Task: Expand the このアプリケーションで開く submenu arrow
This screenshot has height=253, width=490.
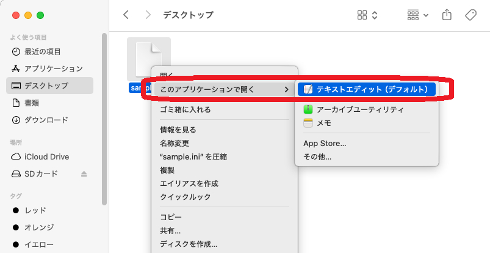Action: (286, 90)
